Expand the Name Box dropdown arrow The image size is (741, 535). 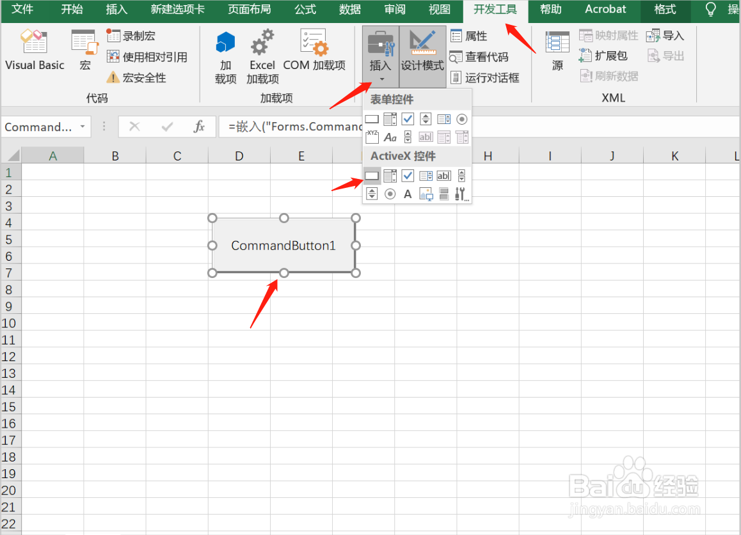pyautogui.click(x=83, y=127)
